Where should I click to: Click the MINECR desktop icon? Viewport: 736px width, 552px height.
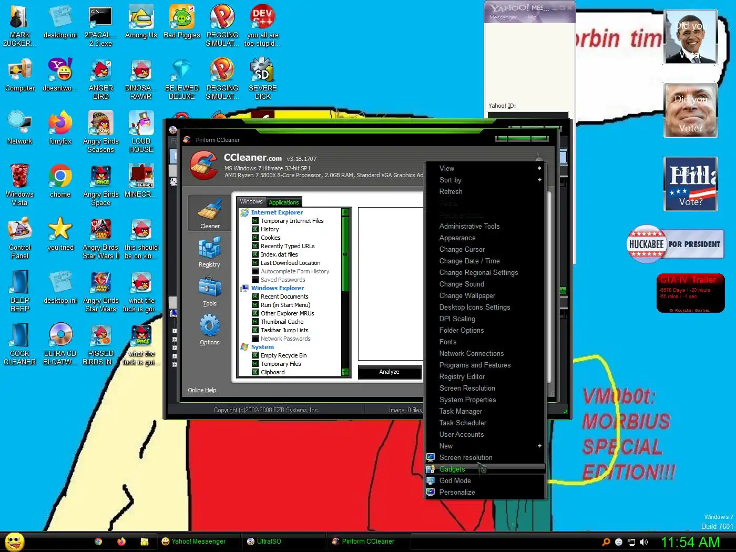141,180
